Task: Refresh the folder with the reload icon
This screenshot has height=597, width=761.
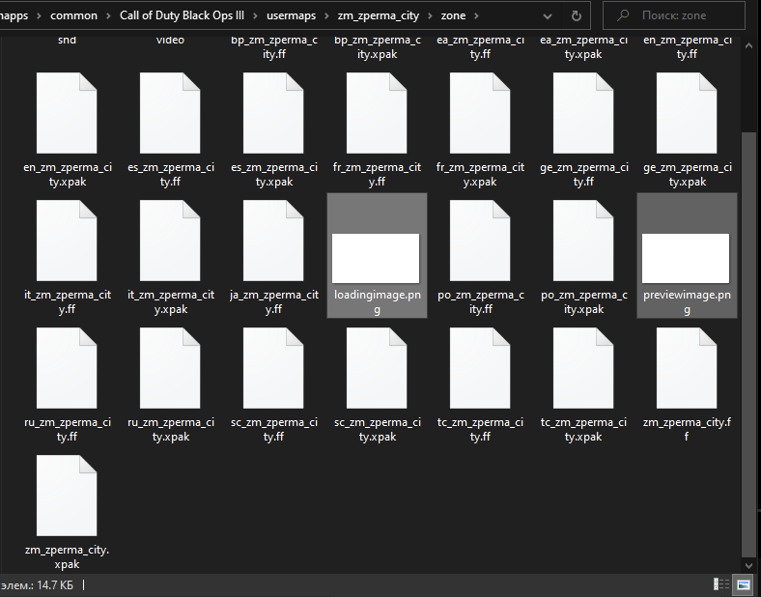Action: (577, 16)
